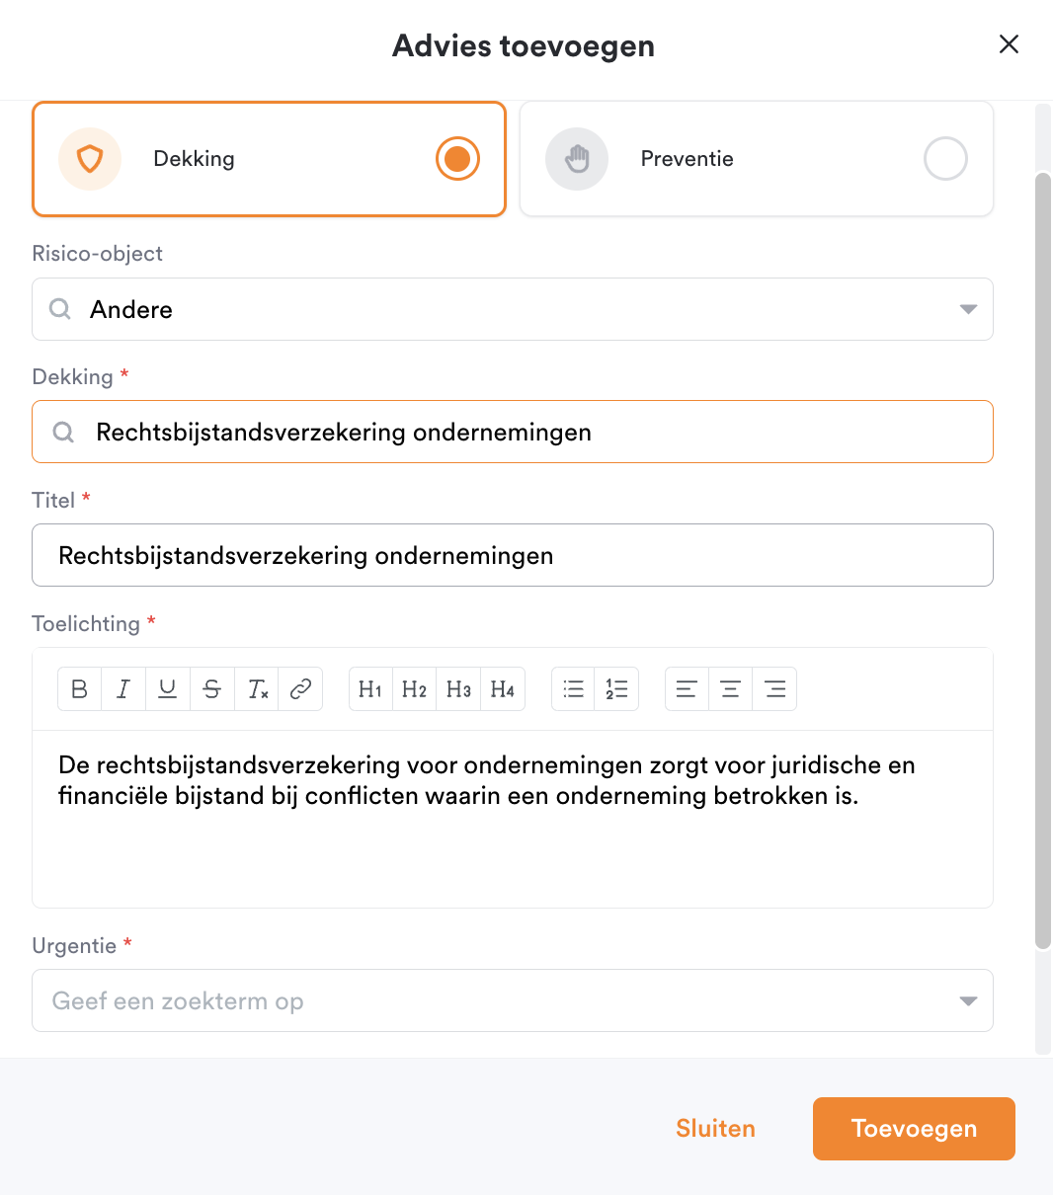
Task: Insert a hyperlink with link icon
Action: [x=301, y=689]
